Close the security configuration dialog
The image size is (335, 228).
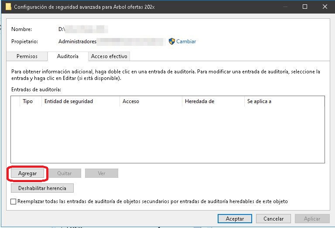325,7
